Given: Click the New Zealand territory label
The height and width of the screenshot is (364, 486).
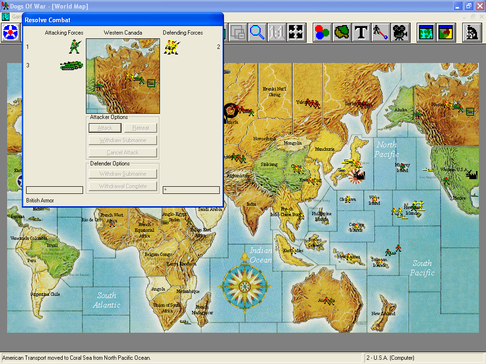Looking at the screenshot, I should (x=383, y=314).
